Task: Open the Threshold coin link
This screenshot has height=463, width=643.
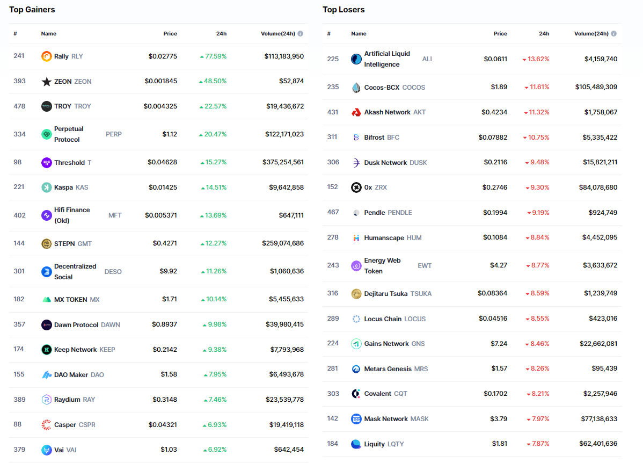Action: pyautogui.click(x=69, y=163)
